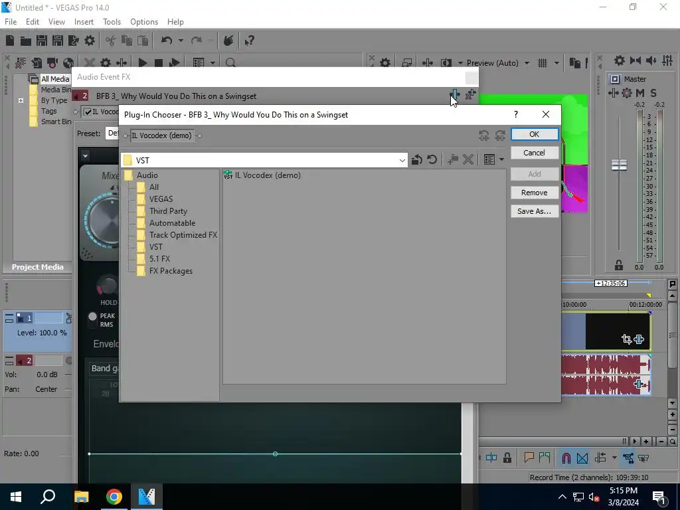The image size is (680, 510).
Task: Click the Cancel button
Action: (535, 153)
